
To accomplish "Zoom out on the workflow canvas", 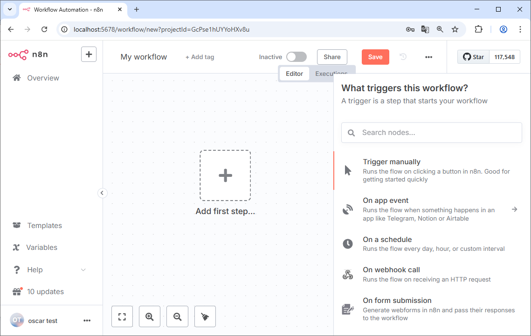I will coord(177,316).
